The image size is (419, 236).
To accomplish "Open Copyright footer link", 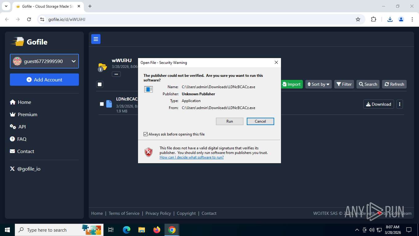I will click(x=186, y=213).
